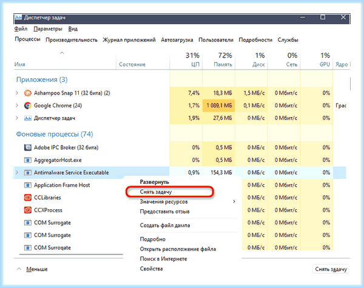Open the Вид menu
The height and width of the screenshot is (288, 364).
[73, 28]
